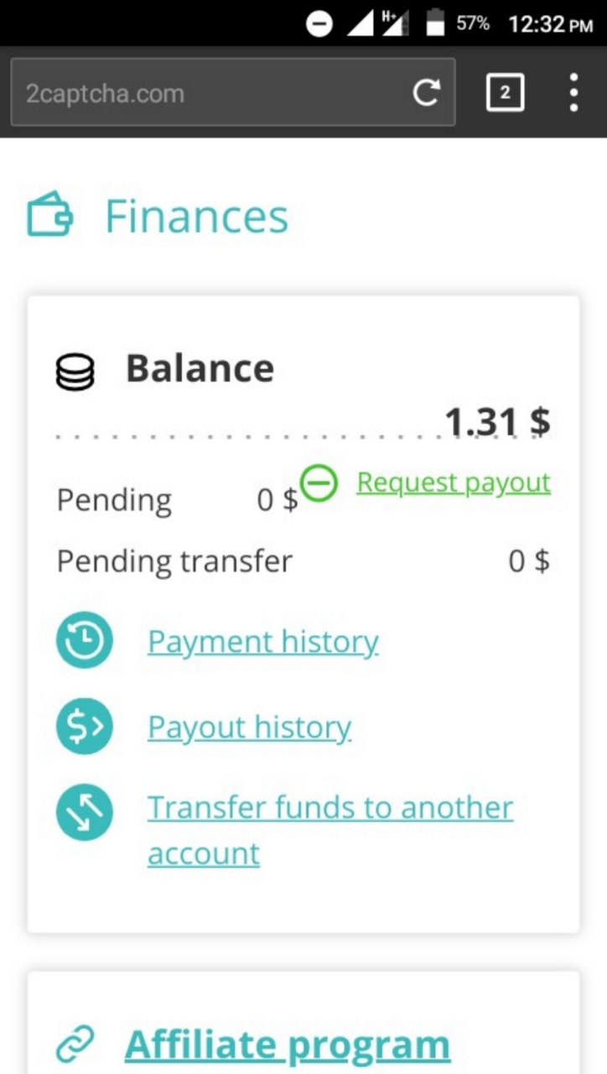Click the Payout history dollar icon

[85, 727]
